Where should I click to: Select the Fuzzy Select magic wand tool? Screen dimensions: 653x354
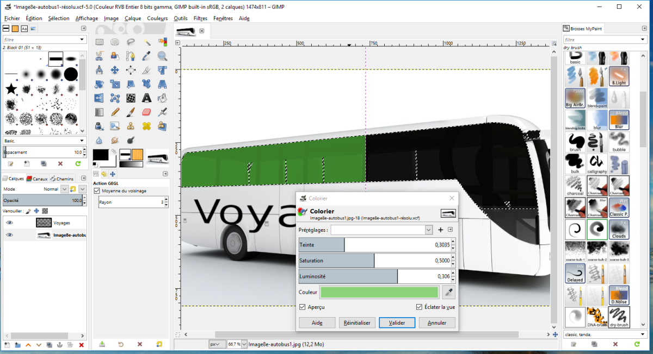pyautogui.click(x=146, y=42)
